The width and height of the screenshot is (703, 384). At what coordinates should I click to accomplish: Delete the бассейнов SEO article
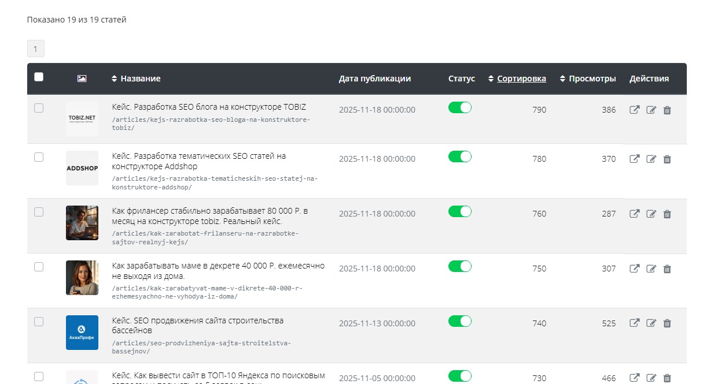[667, 323]
